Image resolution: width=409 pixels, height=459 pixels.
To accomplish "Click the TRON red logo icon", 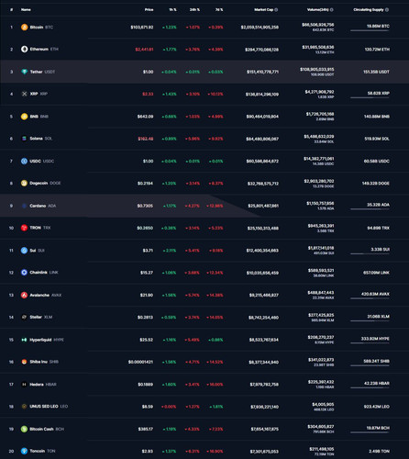I will pyautogui.click(x=24, y=228).
